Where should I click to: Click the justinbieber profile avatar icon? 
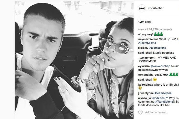pos(142,8)
